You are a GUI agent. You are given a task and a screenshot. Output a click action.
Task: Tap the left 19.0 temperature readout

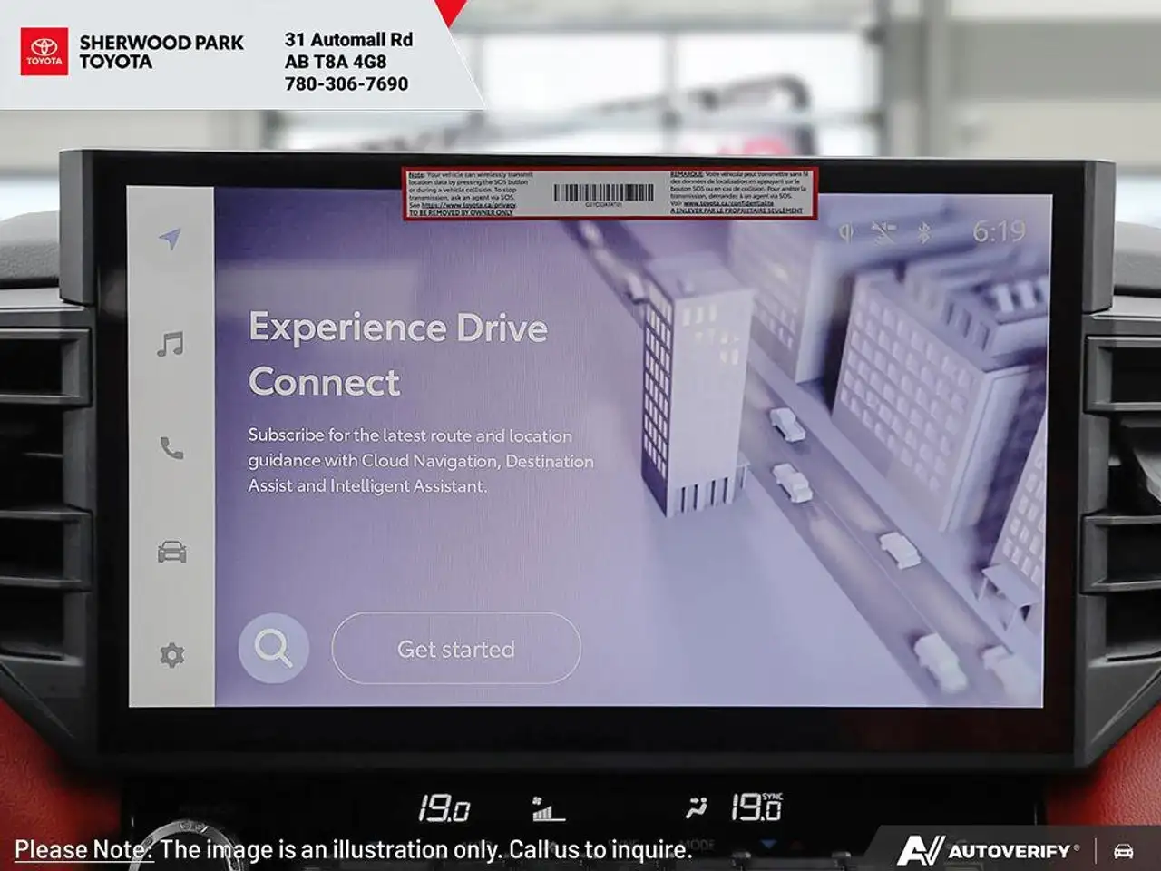tap(444, 807)
